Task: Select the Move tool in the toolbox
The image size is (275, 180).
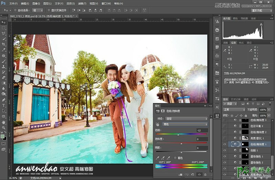Action: point(4,22)
